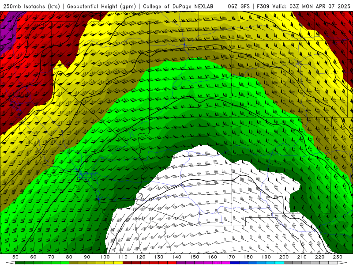Click the brightest yellow swatch on the color bar
This screenshot has width=353, height=265.
(x=118, y=263)
